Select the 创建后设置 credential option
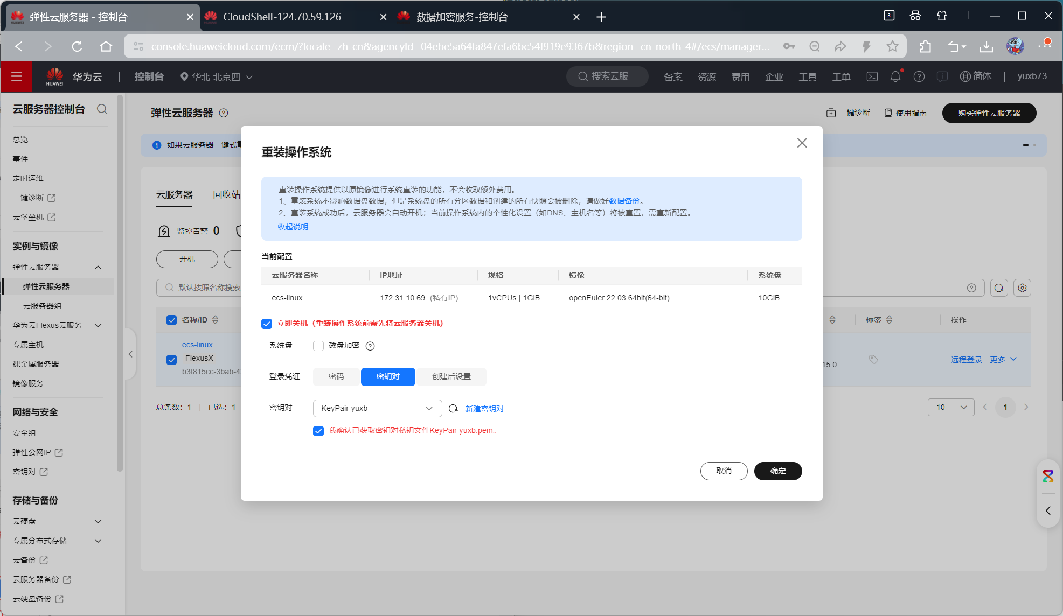 451,377
